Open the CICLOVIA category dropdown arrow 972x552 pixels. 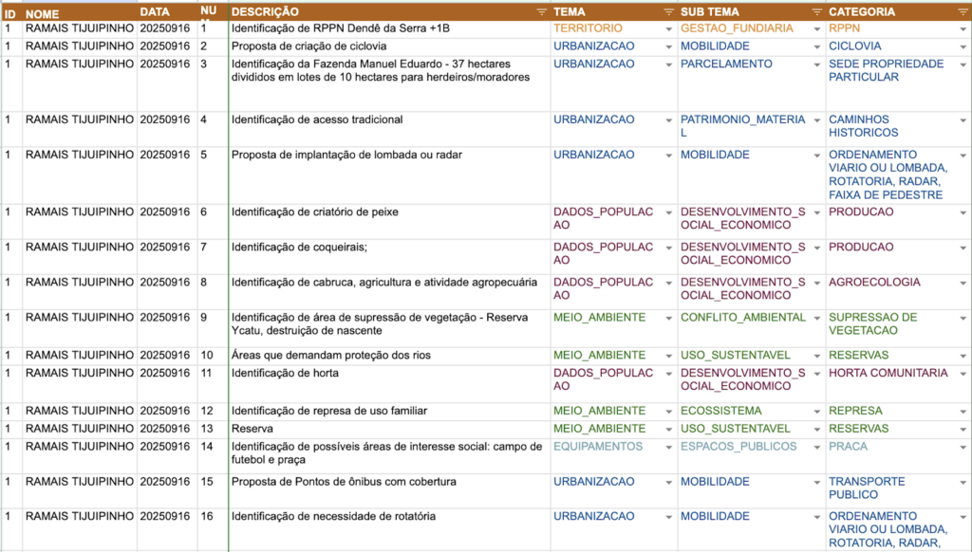click(963, 46)
